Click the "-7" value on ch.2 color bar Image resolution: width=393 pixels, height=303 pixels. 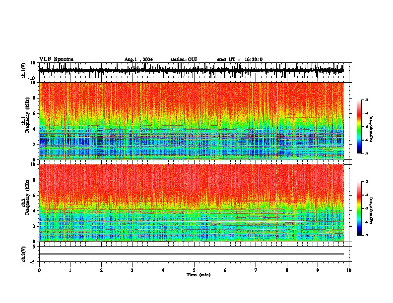pyautogui.click(x=366, y=235)
